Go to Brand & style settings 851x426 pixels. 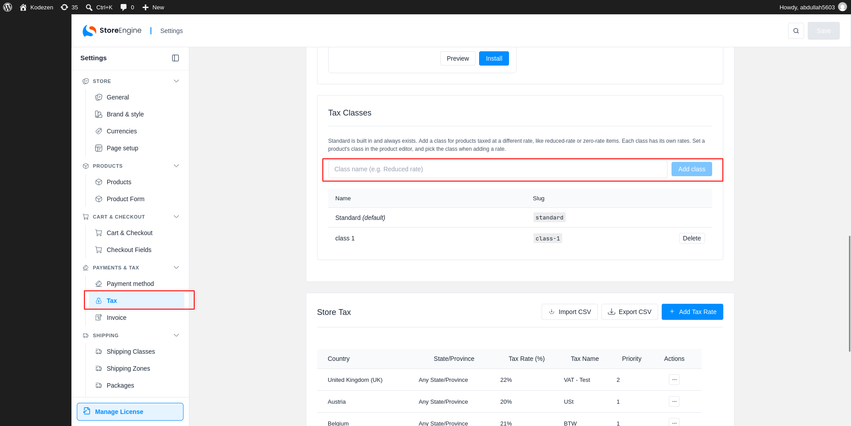[x=137, y=114]
